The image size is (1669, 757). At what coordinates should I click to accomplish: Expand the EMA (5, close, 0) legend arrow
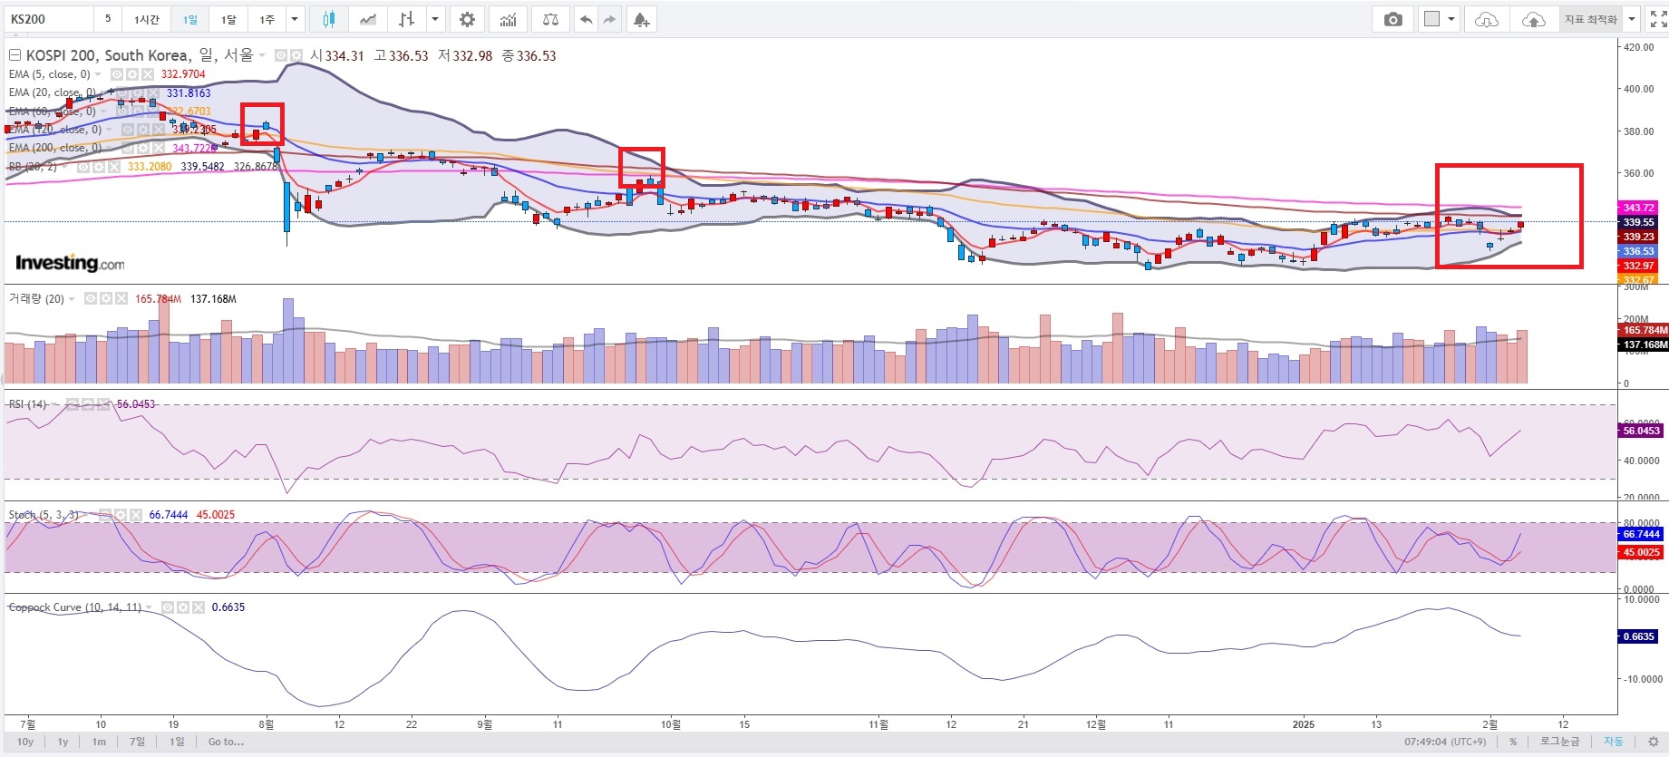[98, 74]
